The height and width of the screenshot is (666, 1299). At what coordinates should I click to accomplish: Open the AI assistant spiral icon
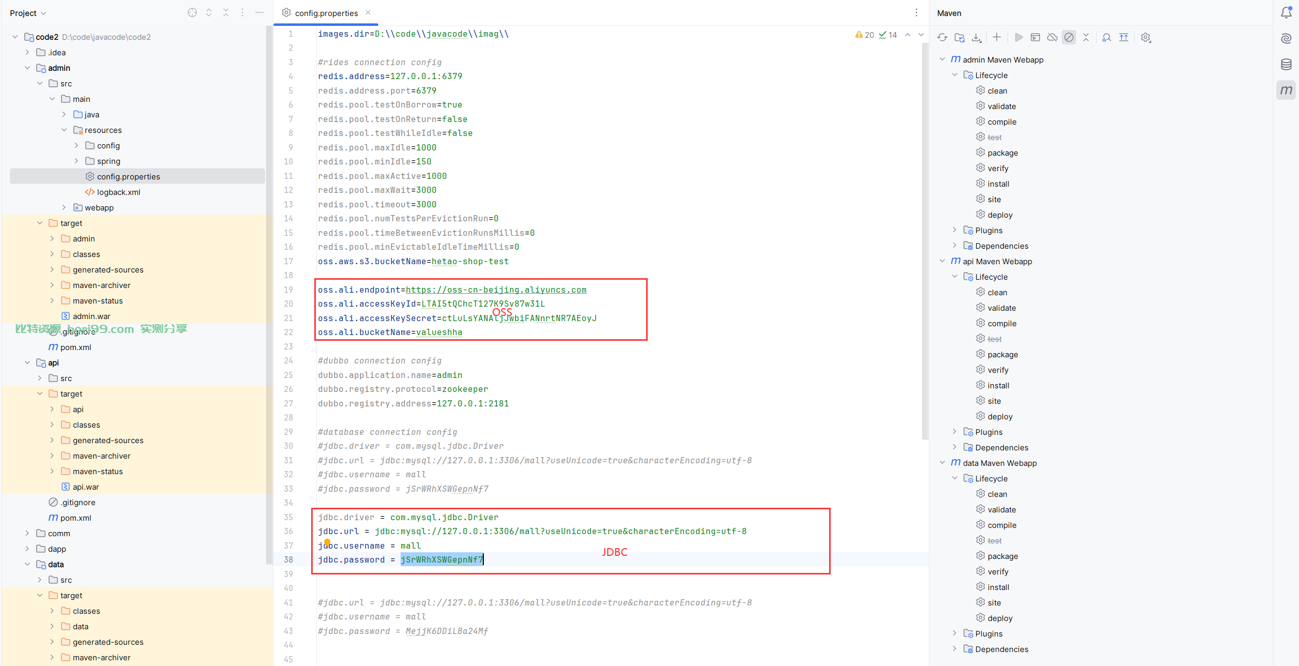click(x=1286, y=38)
